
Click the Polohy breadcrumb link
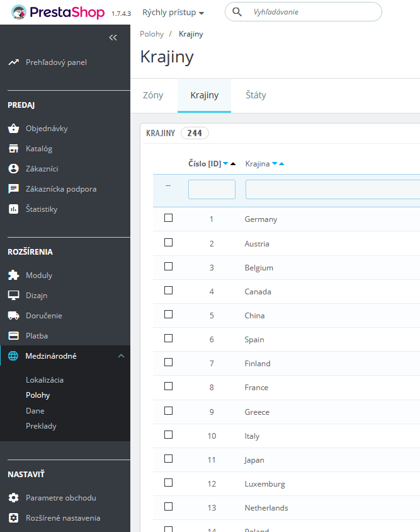(152, 34)
